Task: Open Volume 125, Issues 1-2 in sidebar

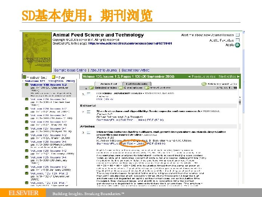Action: pyautogui.click(x=48, y=167)
